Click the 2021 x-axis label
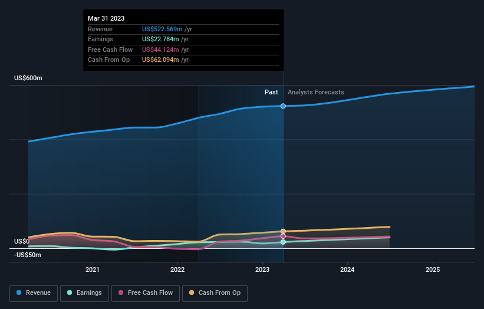The height and width of the screenshot is (309, 484). pyautogui.click(x=93, y=269)
